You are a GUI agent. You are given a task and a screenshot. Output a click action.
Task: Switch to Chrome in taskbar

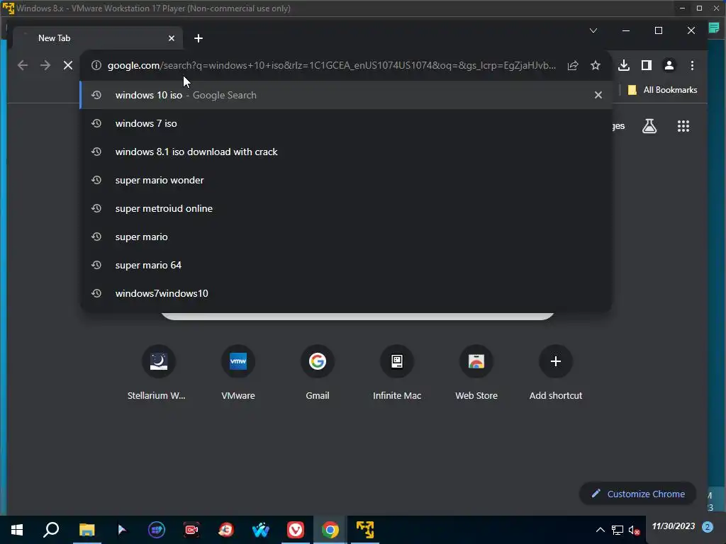330,530
